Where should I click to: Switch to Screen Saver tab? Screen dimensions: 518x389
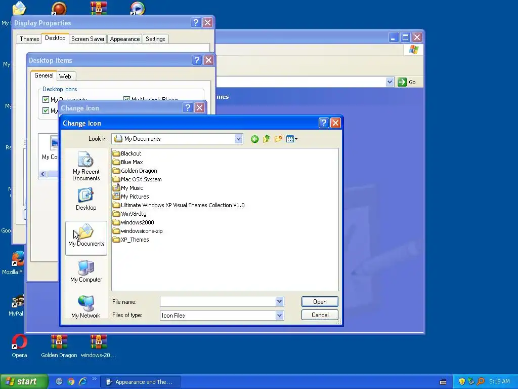(88, 38)
